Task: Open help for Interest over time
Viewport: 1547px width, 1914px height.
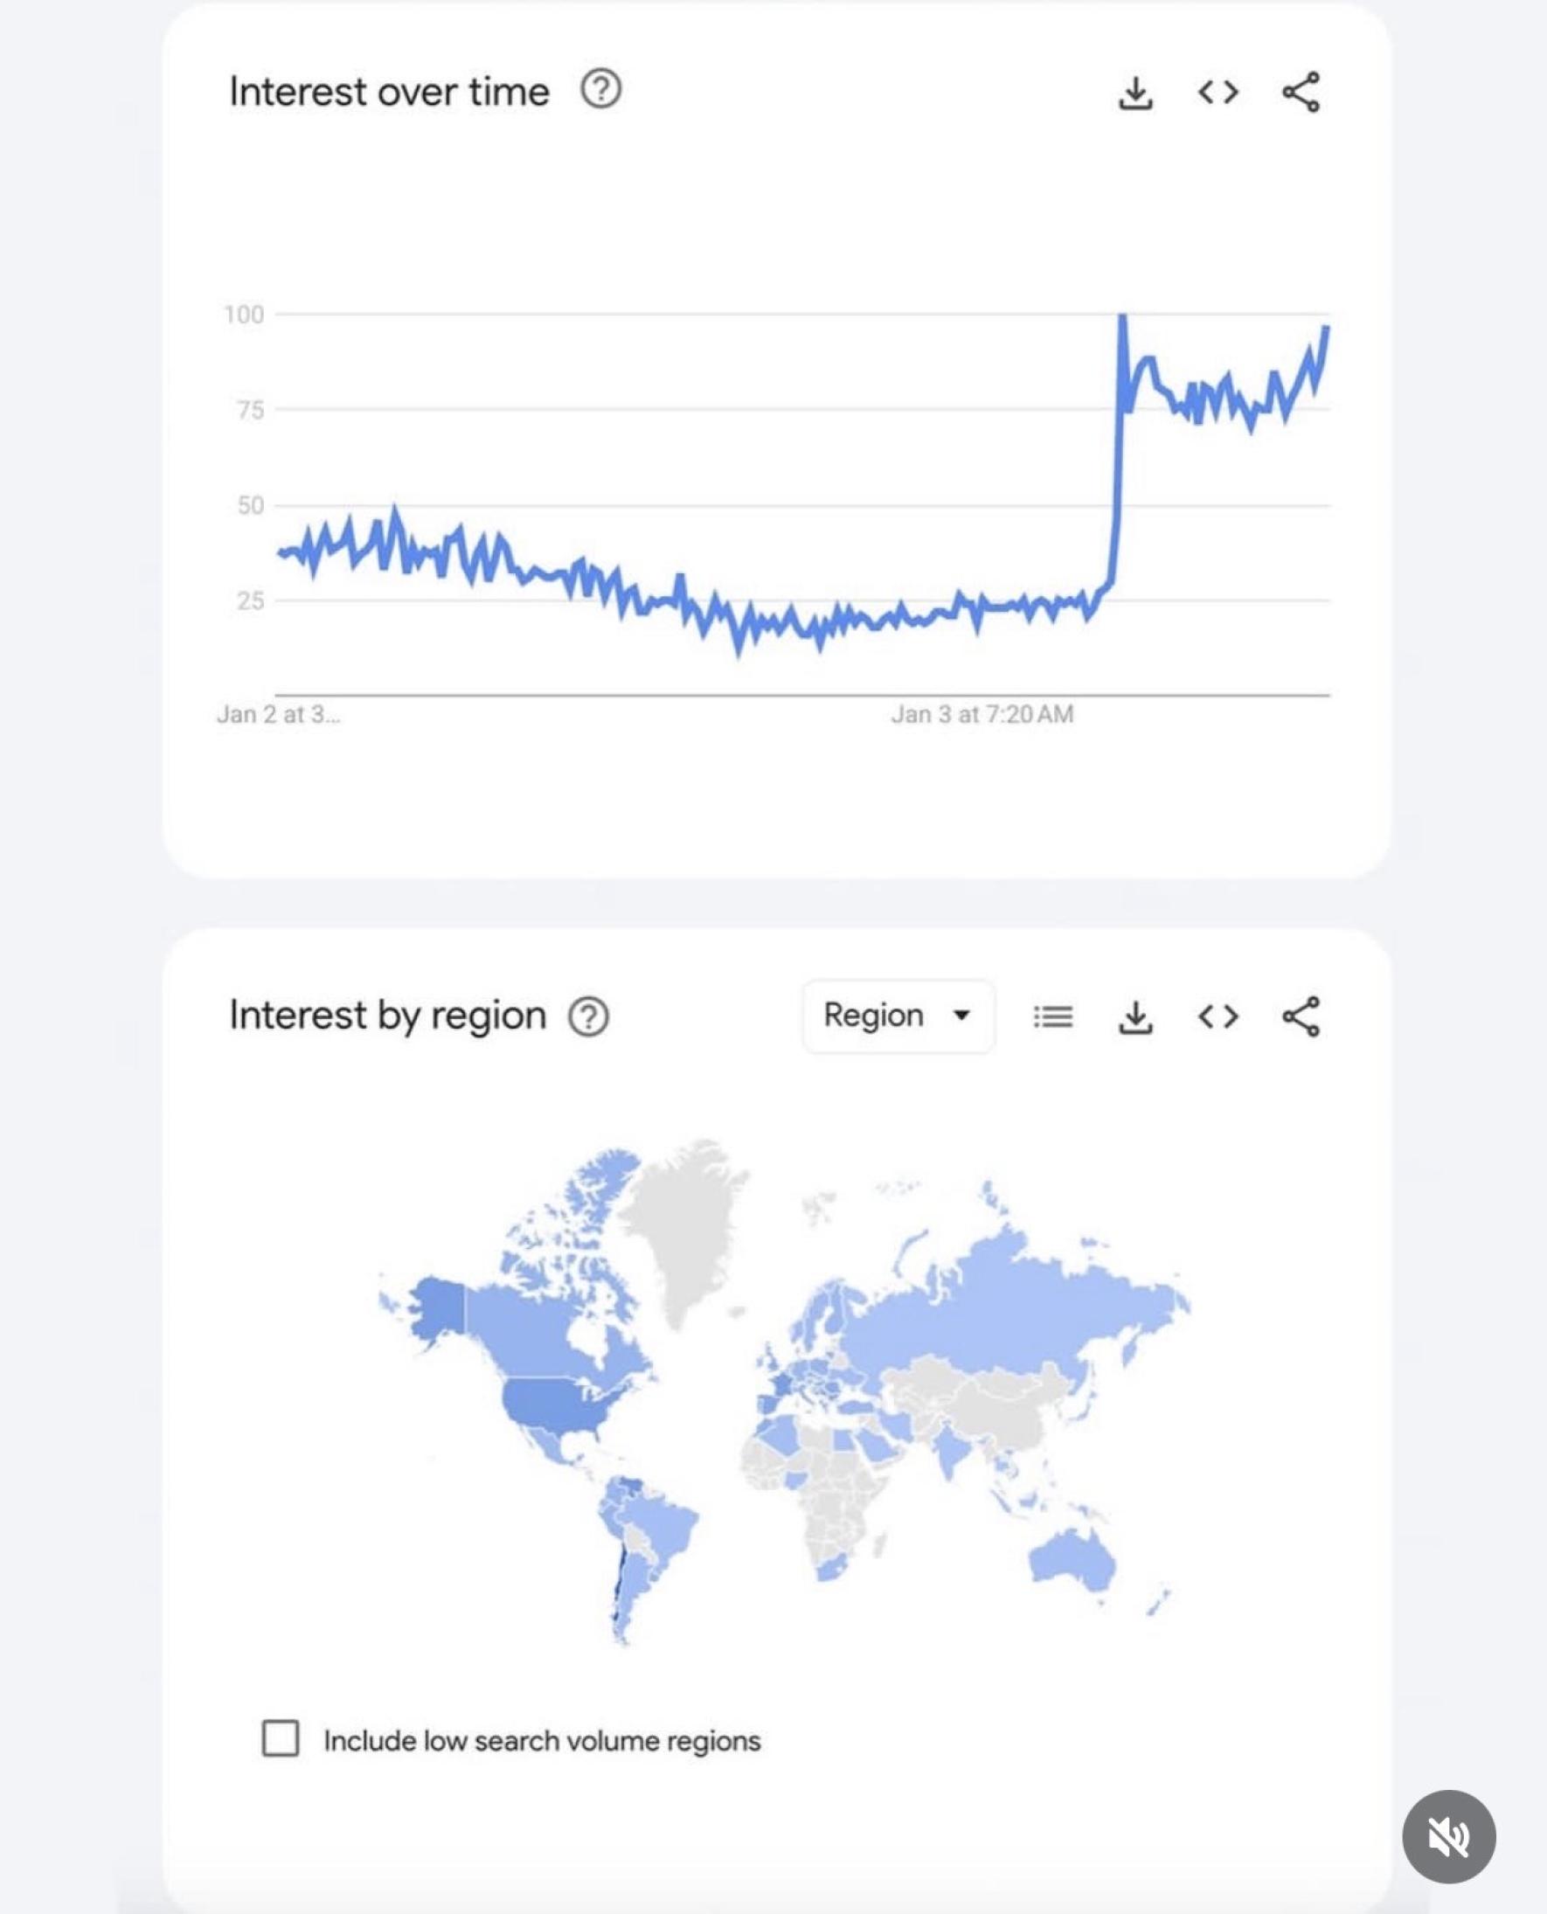Action: pyautogui.click(x=600, y=90)
